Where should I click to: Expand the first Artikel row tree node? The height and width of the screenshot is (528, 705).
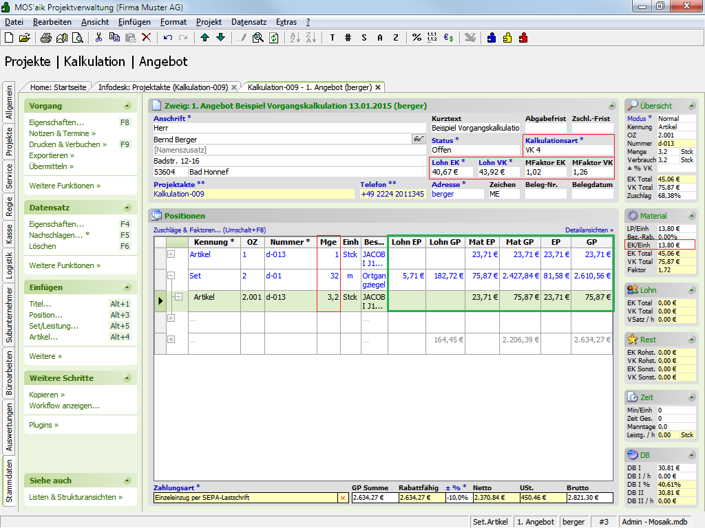171,254
